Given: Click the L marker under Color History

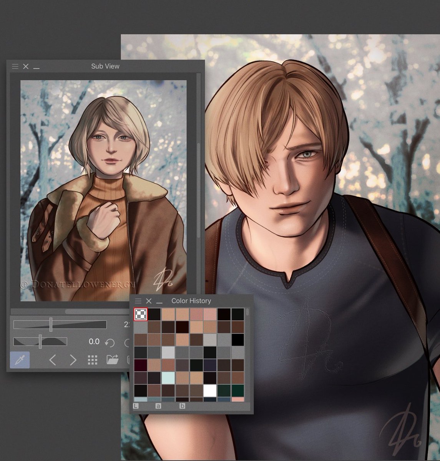Looking at the screenshot, I should [136, 406].
